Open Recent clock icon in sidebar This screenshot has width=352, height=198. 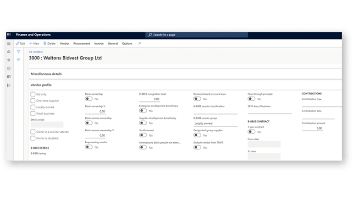point(9,68)
